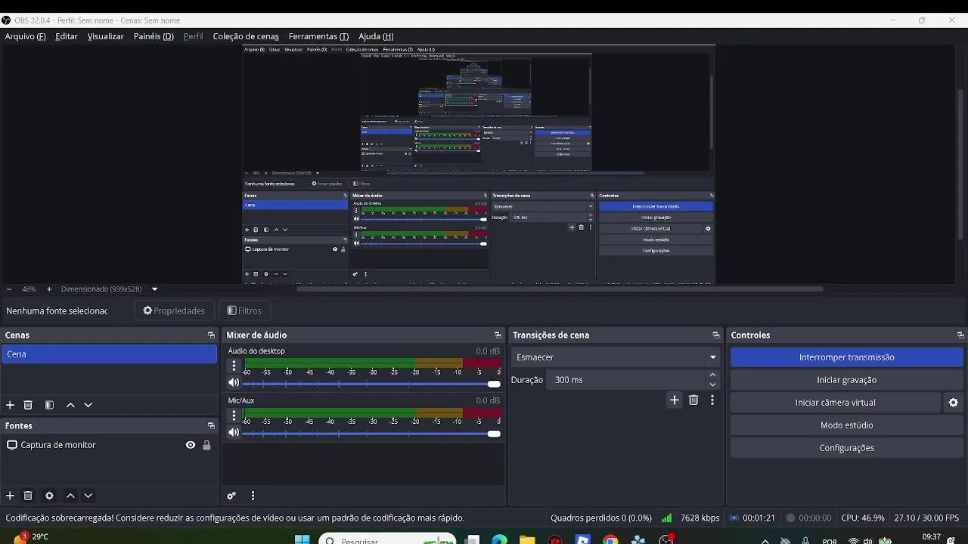The height and width of the screenshot is (544, 968).
Task: Add a new source in Fontes panel
Action: click(10, 496)
